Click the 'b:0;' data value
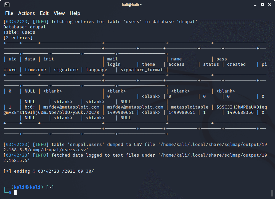 [x=30, y=107]
